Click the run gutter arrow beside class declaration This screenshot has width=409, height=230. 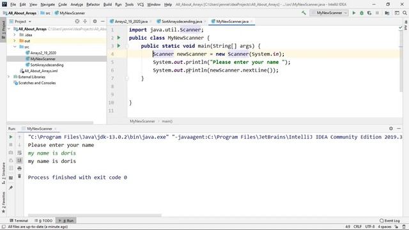point(119,38)
